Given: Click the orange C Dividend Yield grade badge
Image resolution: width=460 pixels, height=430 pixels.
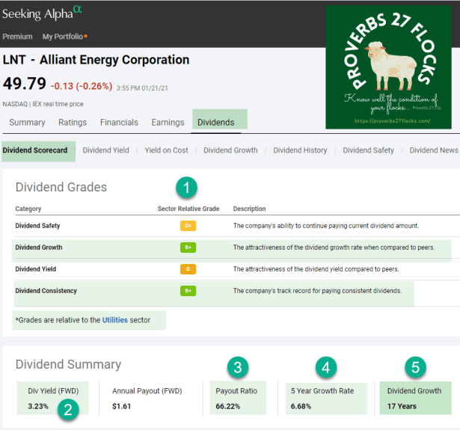Looking at the screenshot, I should point(188,269).
